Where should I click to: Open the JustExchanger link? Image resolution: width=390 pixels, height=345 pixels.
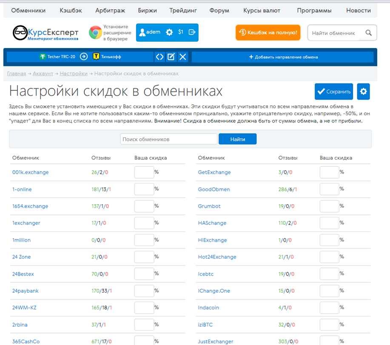pyautogui.click(x=215, y=342)
